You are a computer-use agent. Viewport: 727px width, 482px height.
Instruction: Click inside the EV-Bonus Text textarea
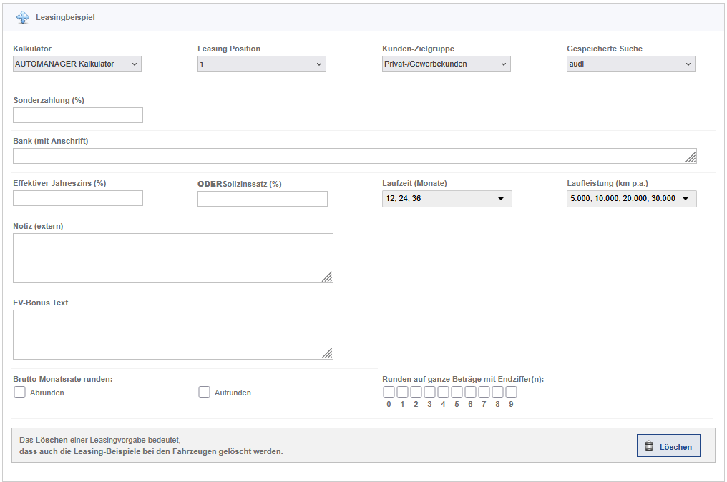pyautogui.click(x=173, y=335)
